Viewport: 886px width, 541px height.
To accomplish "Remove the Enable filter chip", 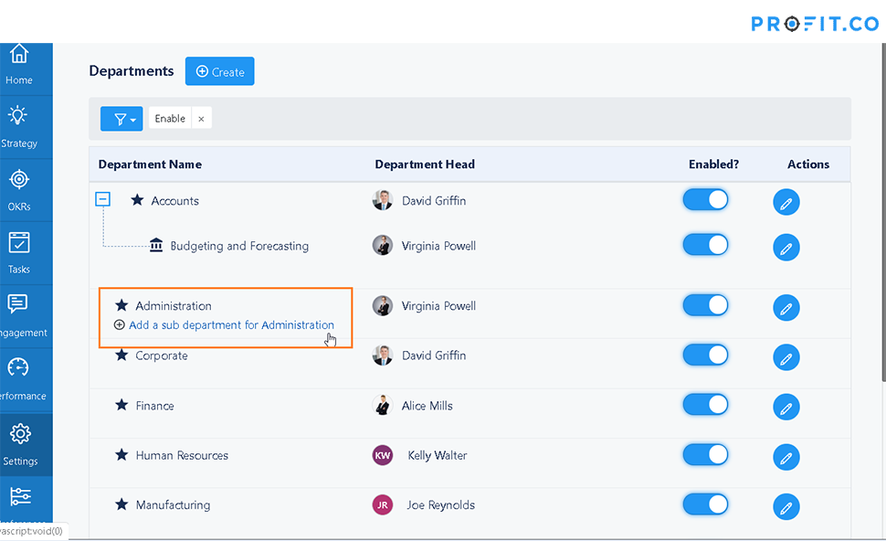I will point(200,118).
